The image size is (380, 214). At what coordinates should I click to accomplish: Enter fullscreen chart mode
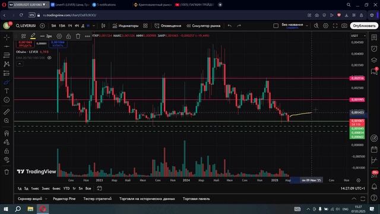tap(335, 26)
